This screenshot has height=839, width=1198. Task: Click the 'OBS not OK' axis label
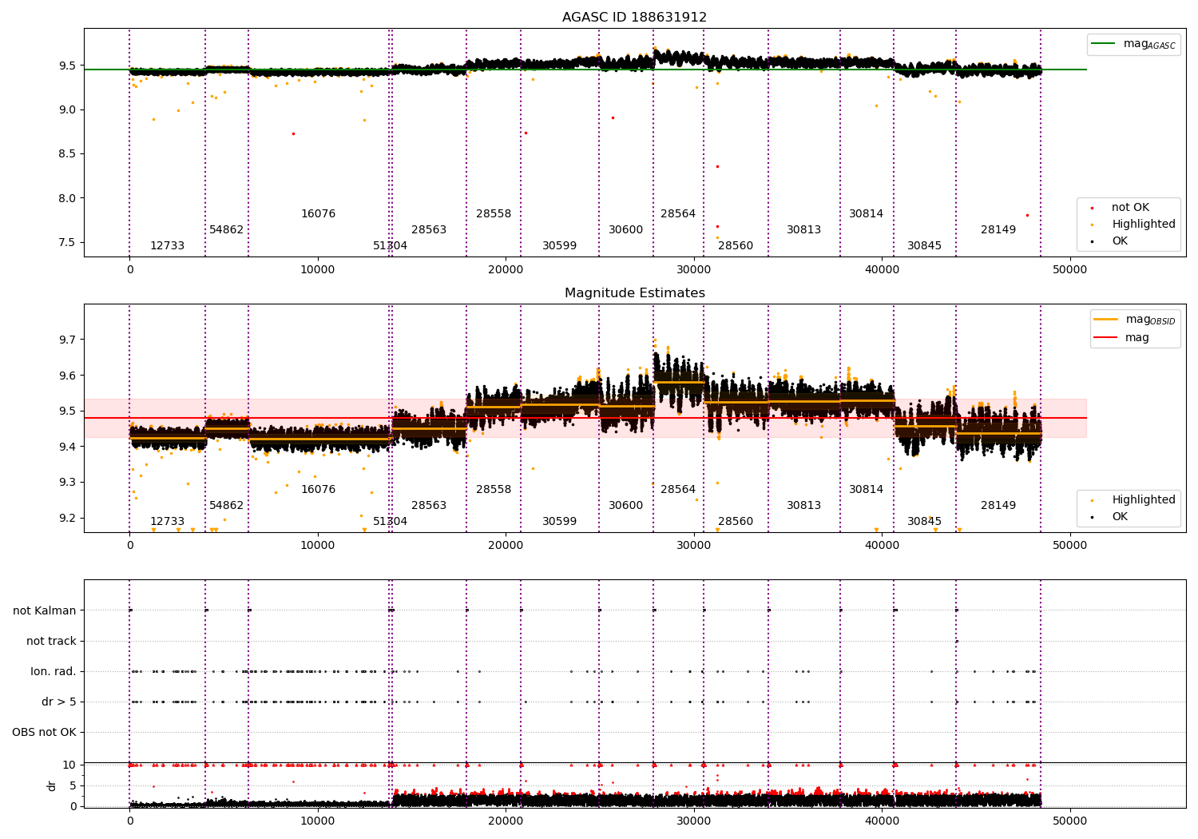point(44,732)
